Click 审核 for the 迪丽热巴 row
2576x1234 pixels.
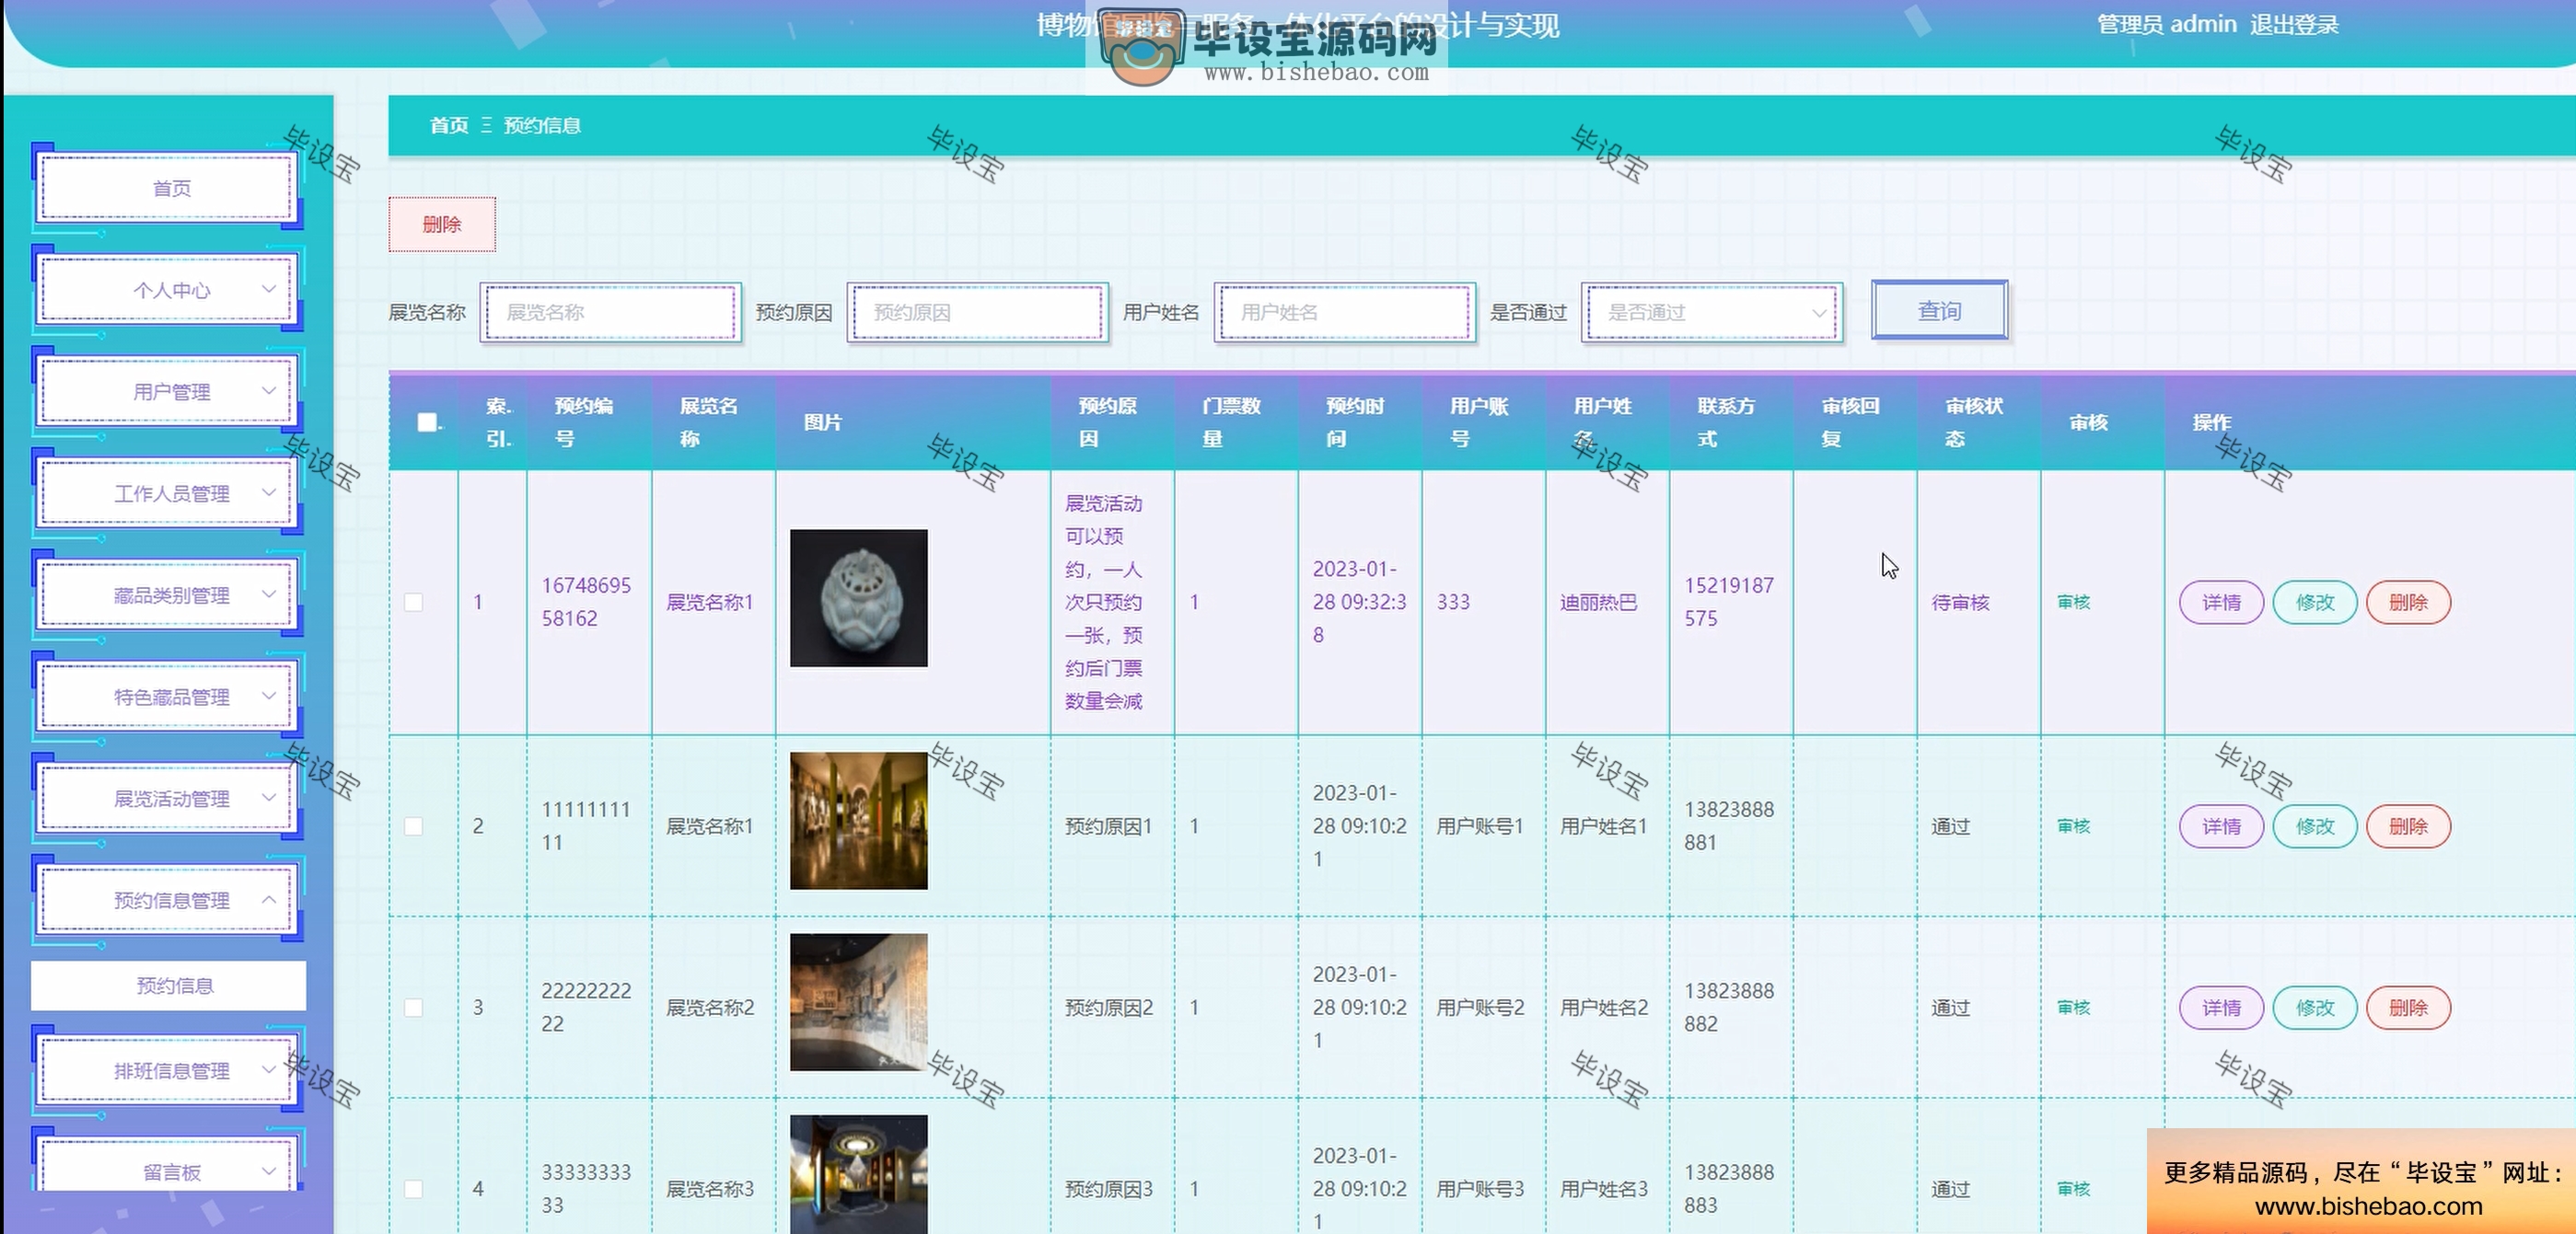pyautogui.click(x=2074, y=603)
